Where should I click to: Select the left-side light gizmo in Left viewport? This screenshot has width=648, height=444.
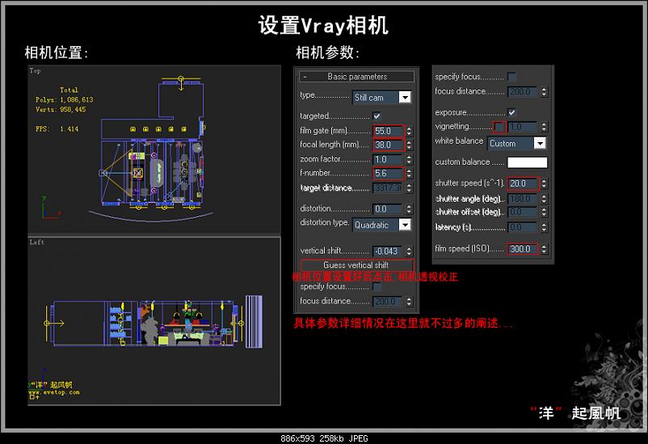tap(53, 324)
